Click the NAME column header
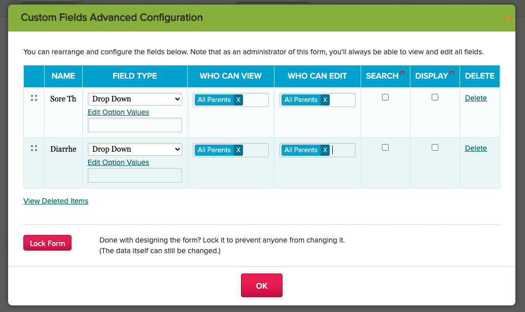 coord(63,76)
